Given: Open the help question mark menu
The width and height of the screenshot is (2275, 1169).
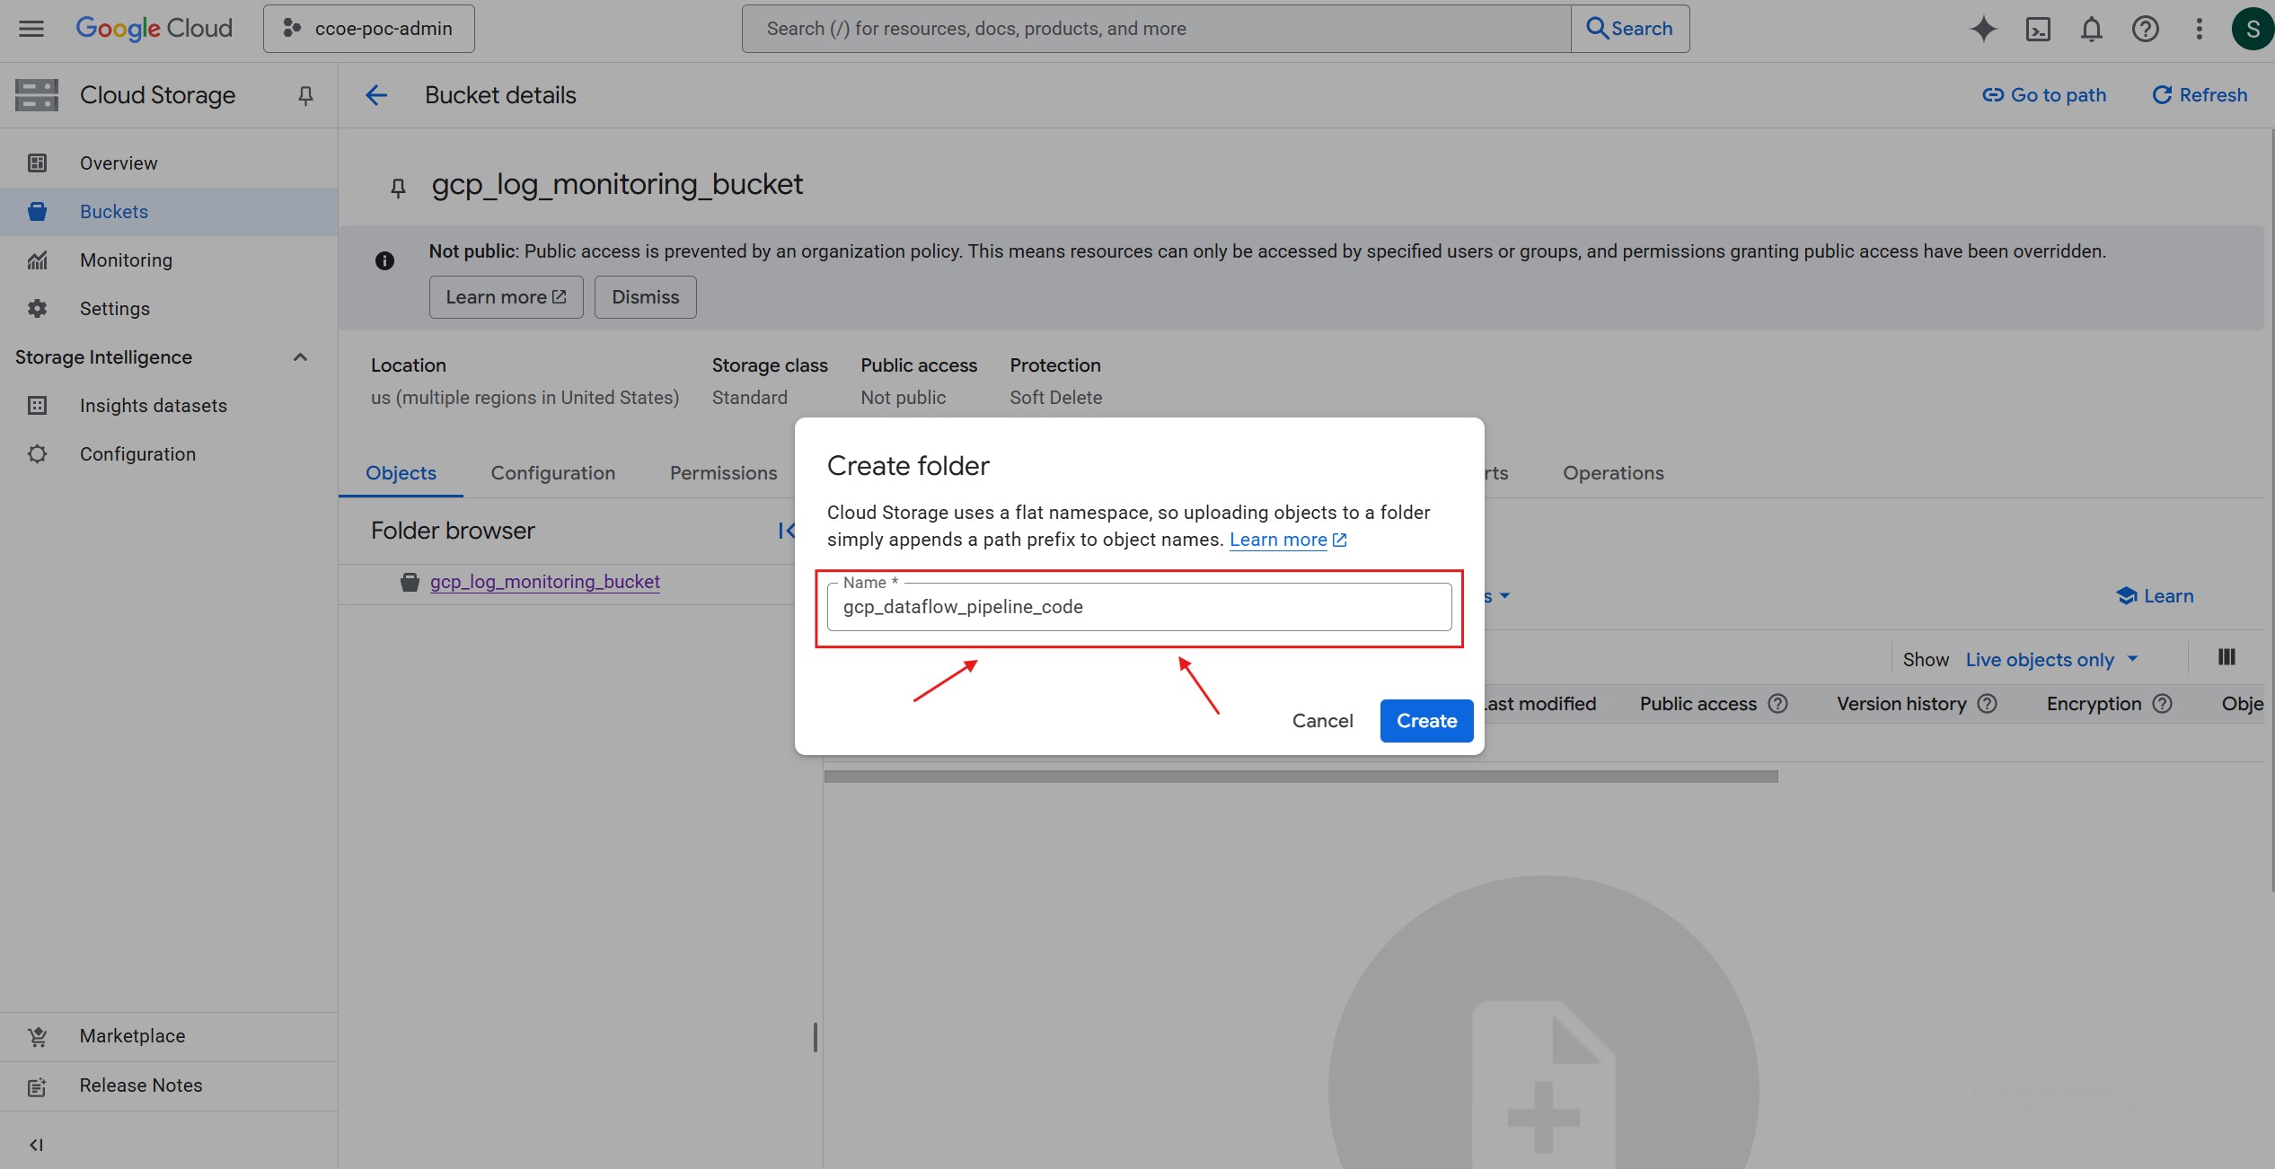Looking at the screenshot, I should click(2145, 29).
